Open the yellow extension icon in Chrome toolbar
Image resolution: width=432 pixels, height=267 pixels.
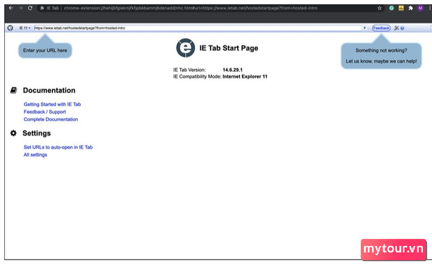click(x=401, y=8)
